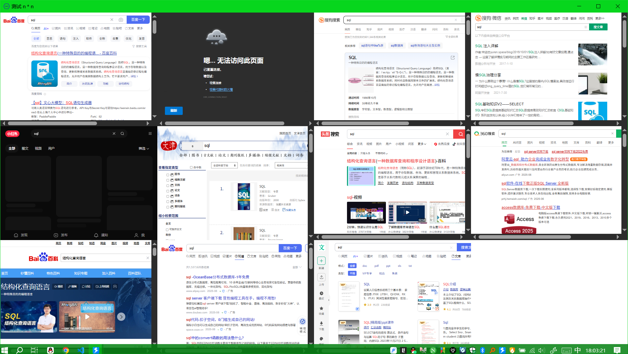
Task: Check the 词条 type checkbox
Action: (x=168, y=196)
